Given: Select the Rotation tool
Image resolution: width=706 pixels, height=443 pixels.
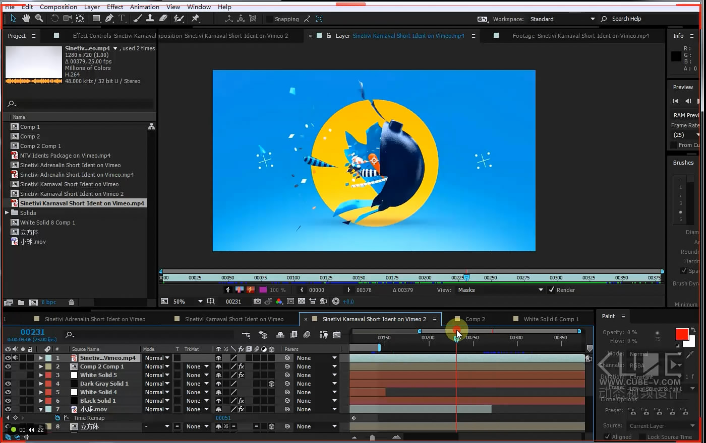Looking at the screenshot, I should pyautogui.click(x=54, y=19).
